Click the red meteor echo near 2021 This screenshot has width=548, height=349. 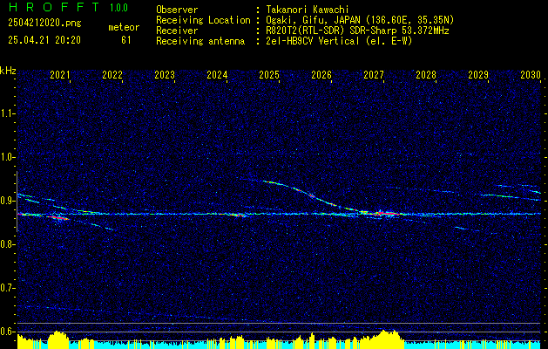click(x=58, y=218)
